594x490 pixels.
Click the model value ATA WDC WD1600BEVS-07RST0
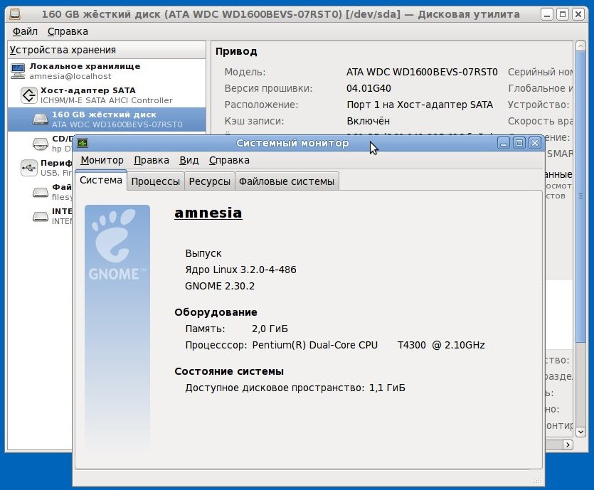tap(422, 72)
